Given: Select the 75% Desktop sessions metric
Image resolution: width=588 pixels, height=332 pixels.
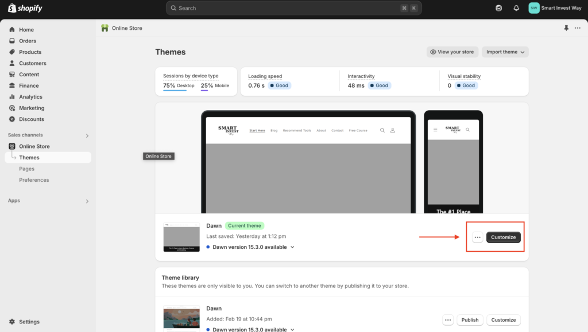Looking at the screenshot, I should point(179,85).
